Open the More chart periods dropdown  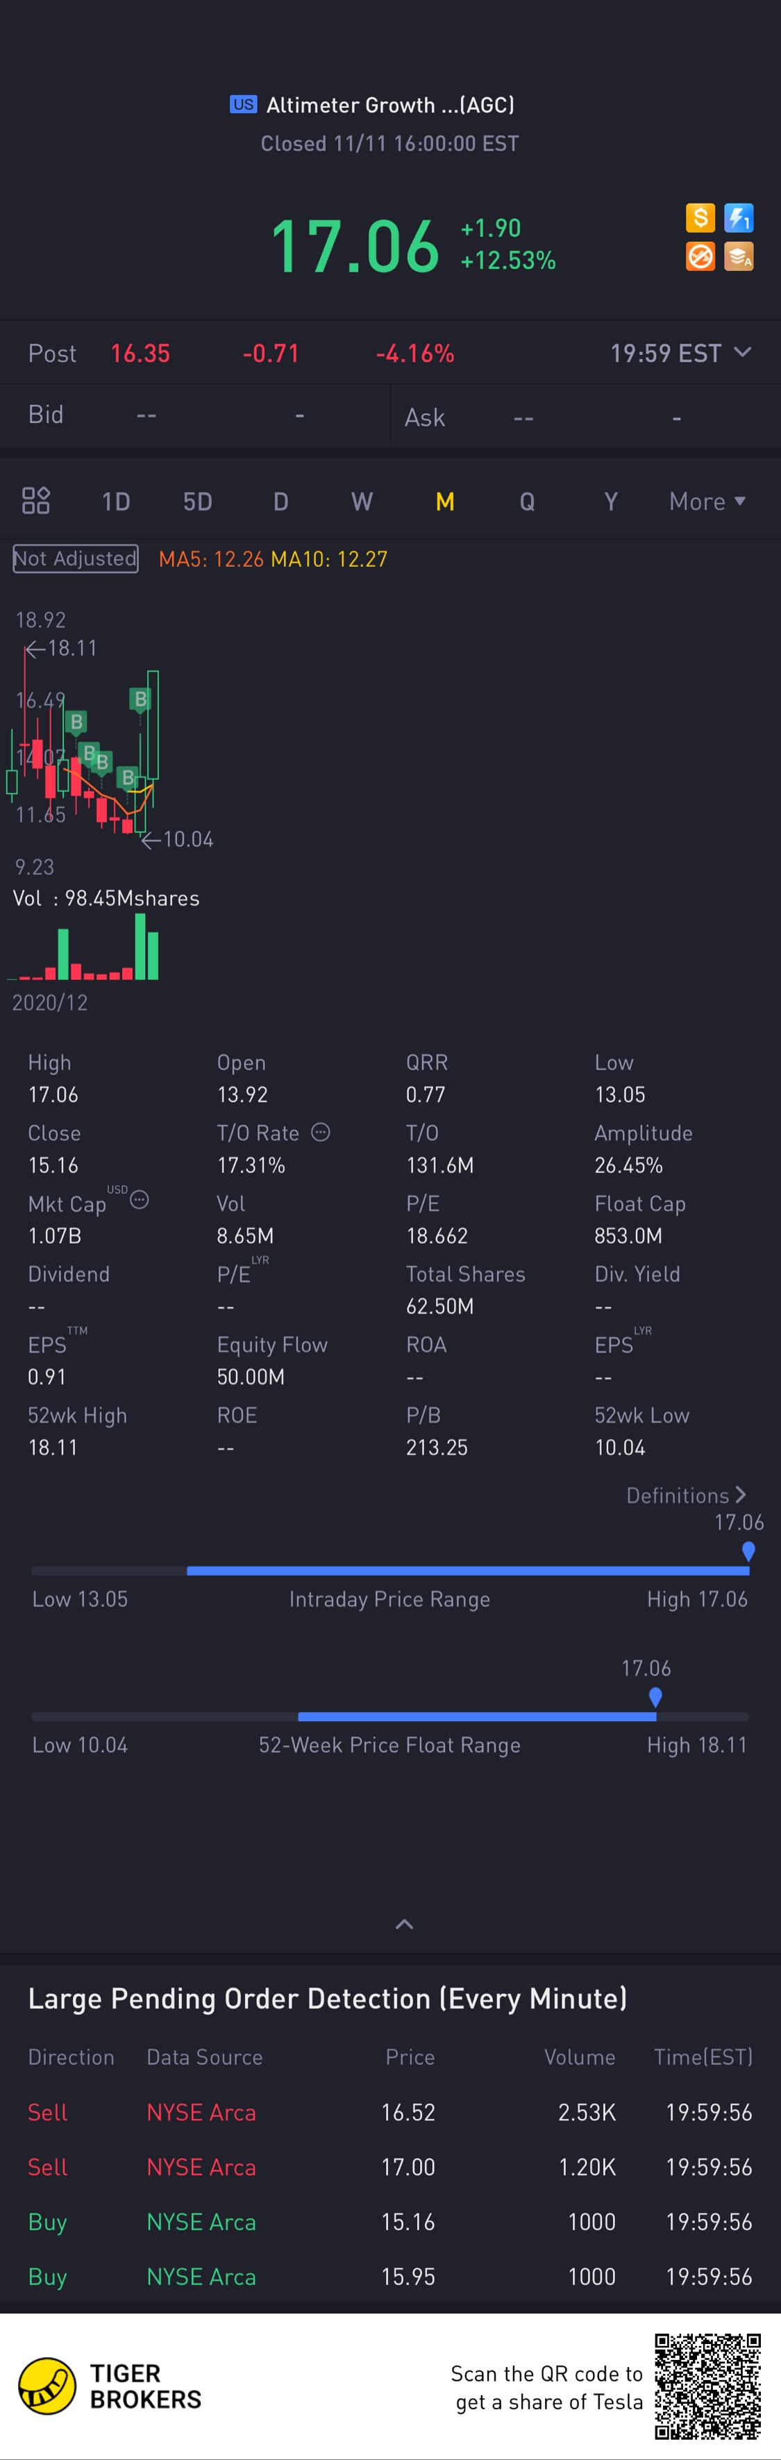[x=707, y=501]
